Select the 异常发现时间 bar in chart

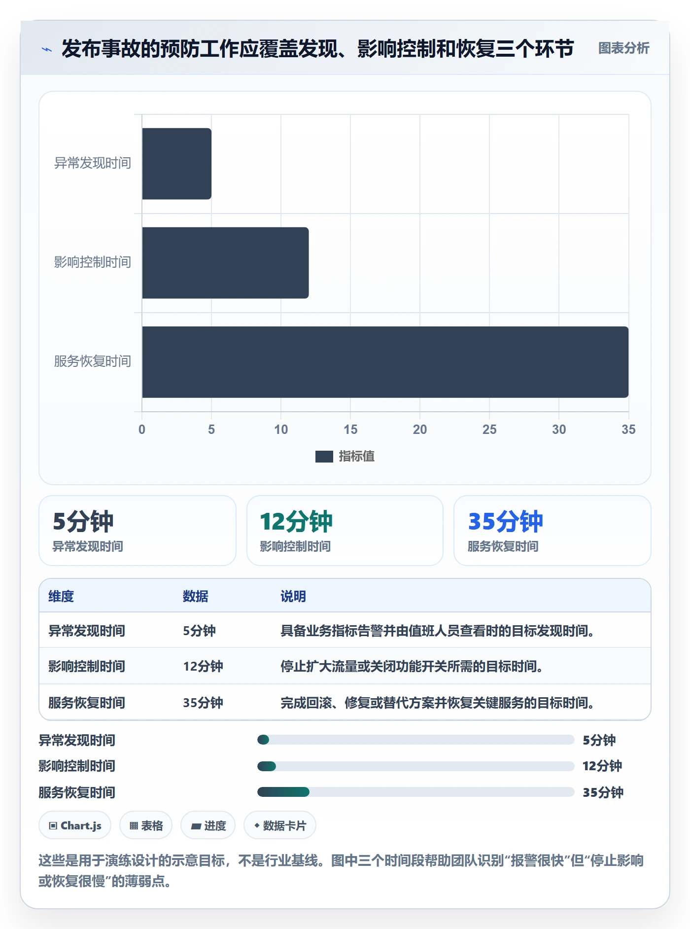[177, 164]
